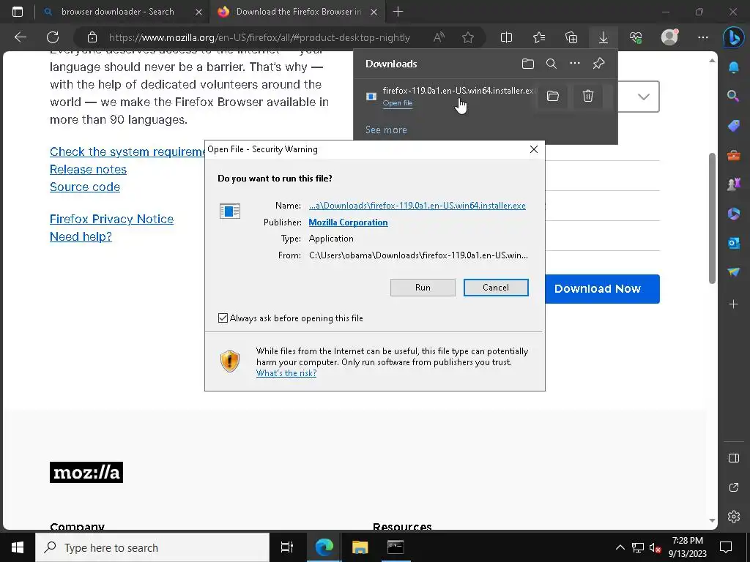This screenshot has width=750, height=562.
Task: Close the browser downloader search tab
Action: [x=198, y=12]
